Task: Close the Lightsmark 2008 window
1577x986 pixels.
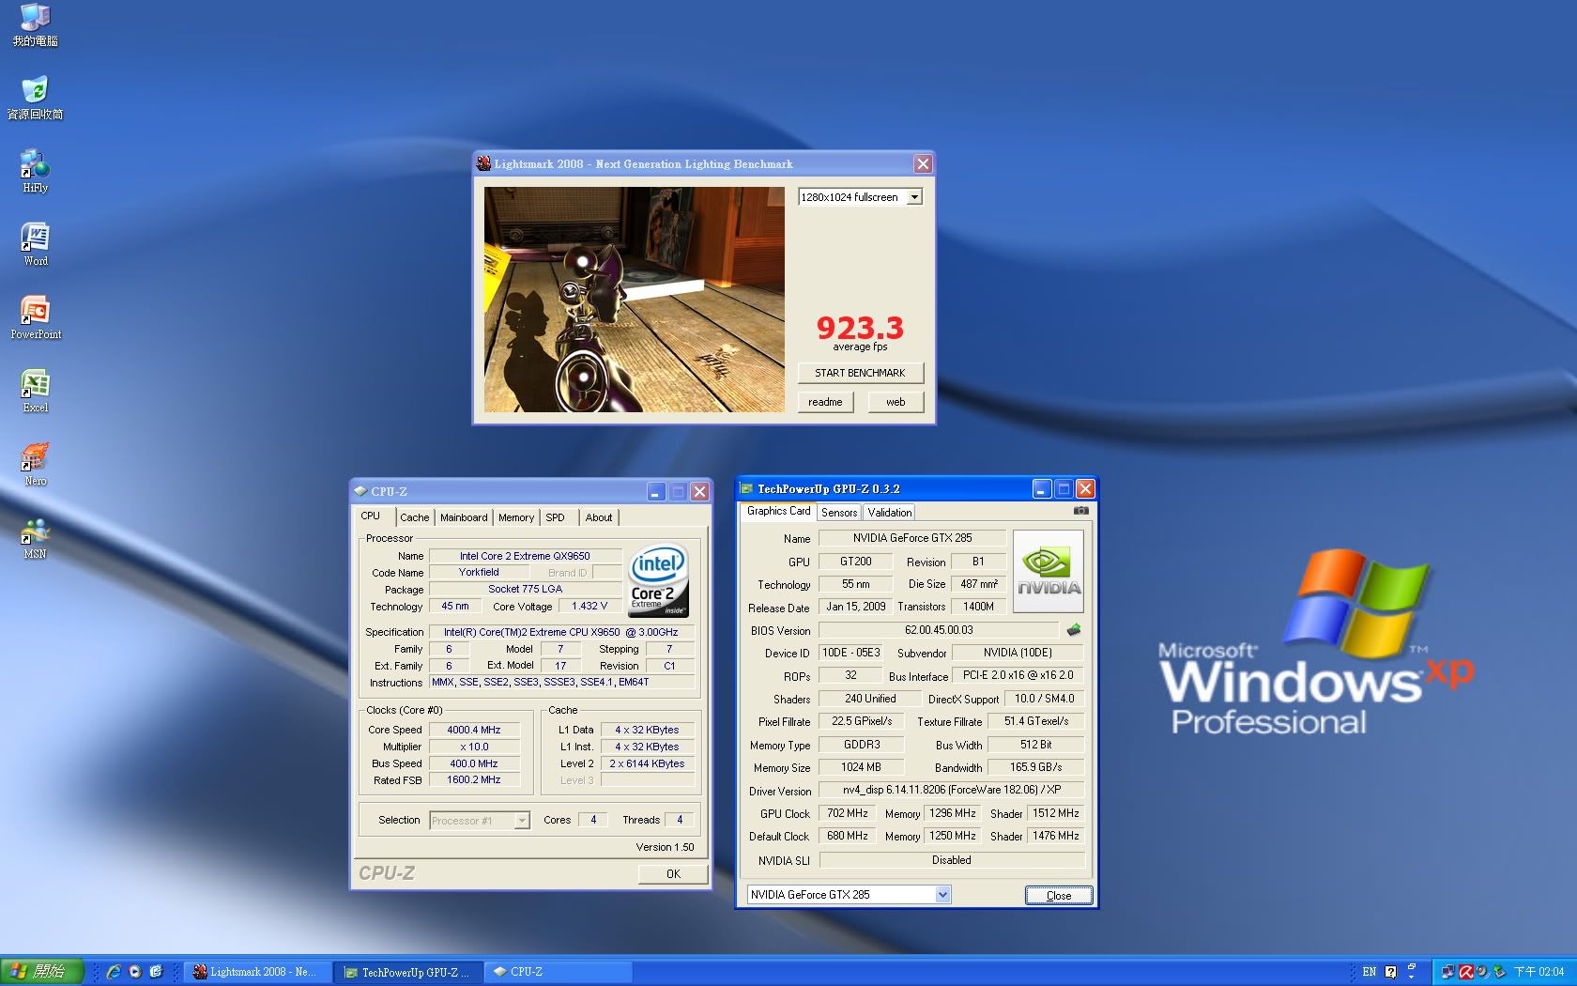Action: (923, 163)
